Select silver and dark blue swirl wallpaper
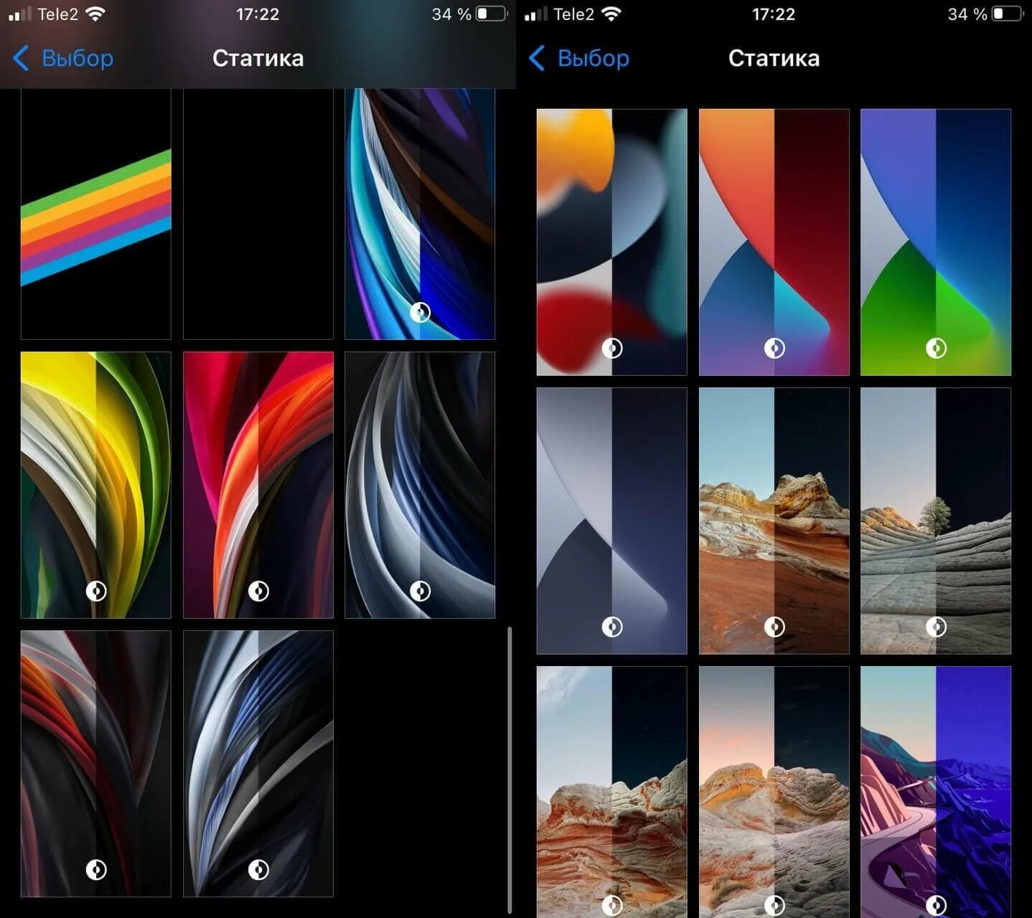1032x918 pixels. click(x=420, y=485)
